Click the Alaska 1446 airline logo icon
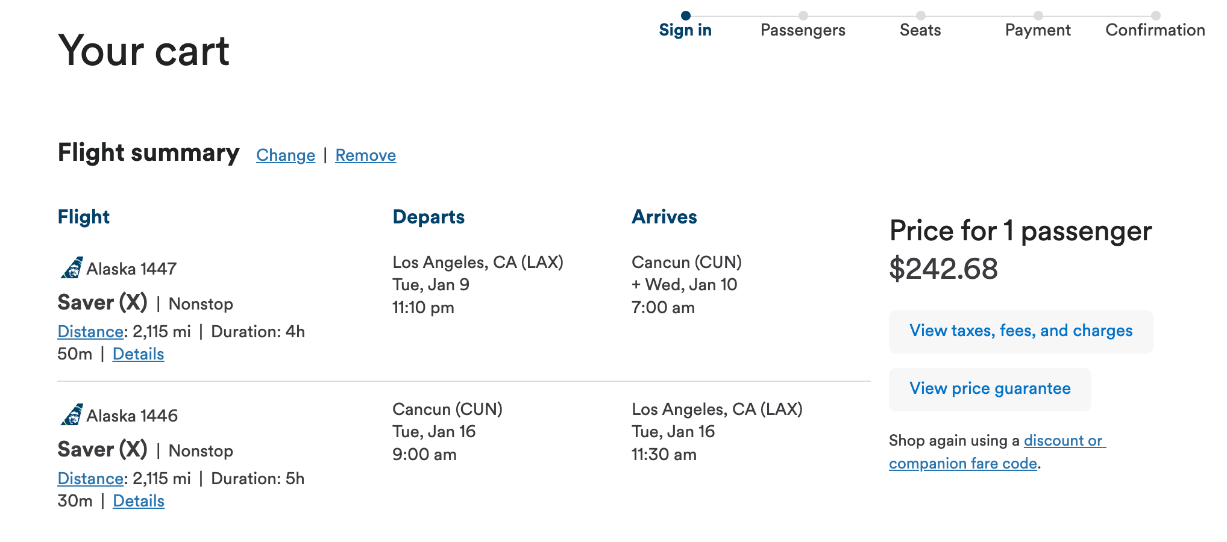 click(72, 414)
